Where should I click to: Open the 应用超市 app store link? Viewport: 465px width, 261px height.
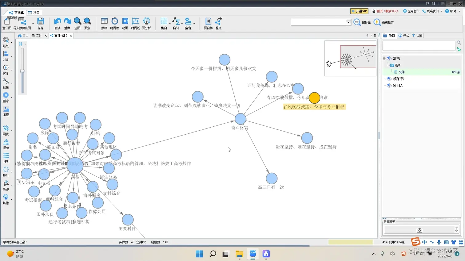[x=411, y=11]
